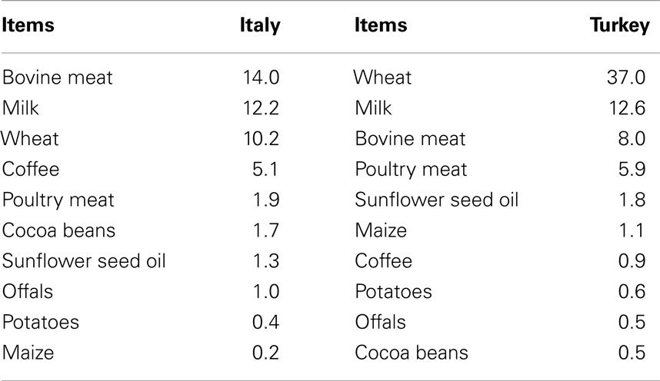
Task: Click Cocoa beans in Italy list
Action: [x=58, y=230]
